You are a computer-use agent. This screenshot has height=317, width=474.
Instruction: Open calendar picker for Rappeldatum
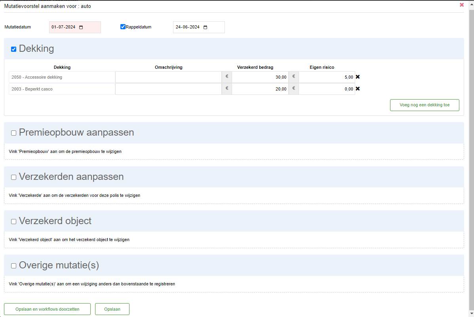[x=205, y=27]
